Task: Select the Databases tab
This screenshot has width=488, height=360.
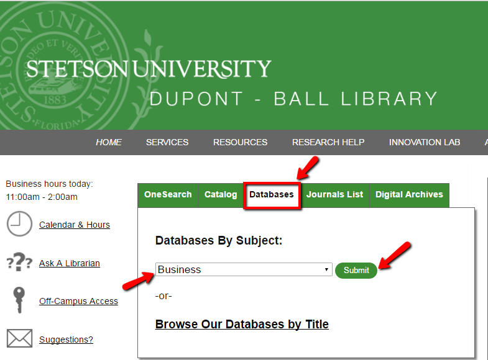Action: [272, 195]
